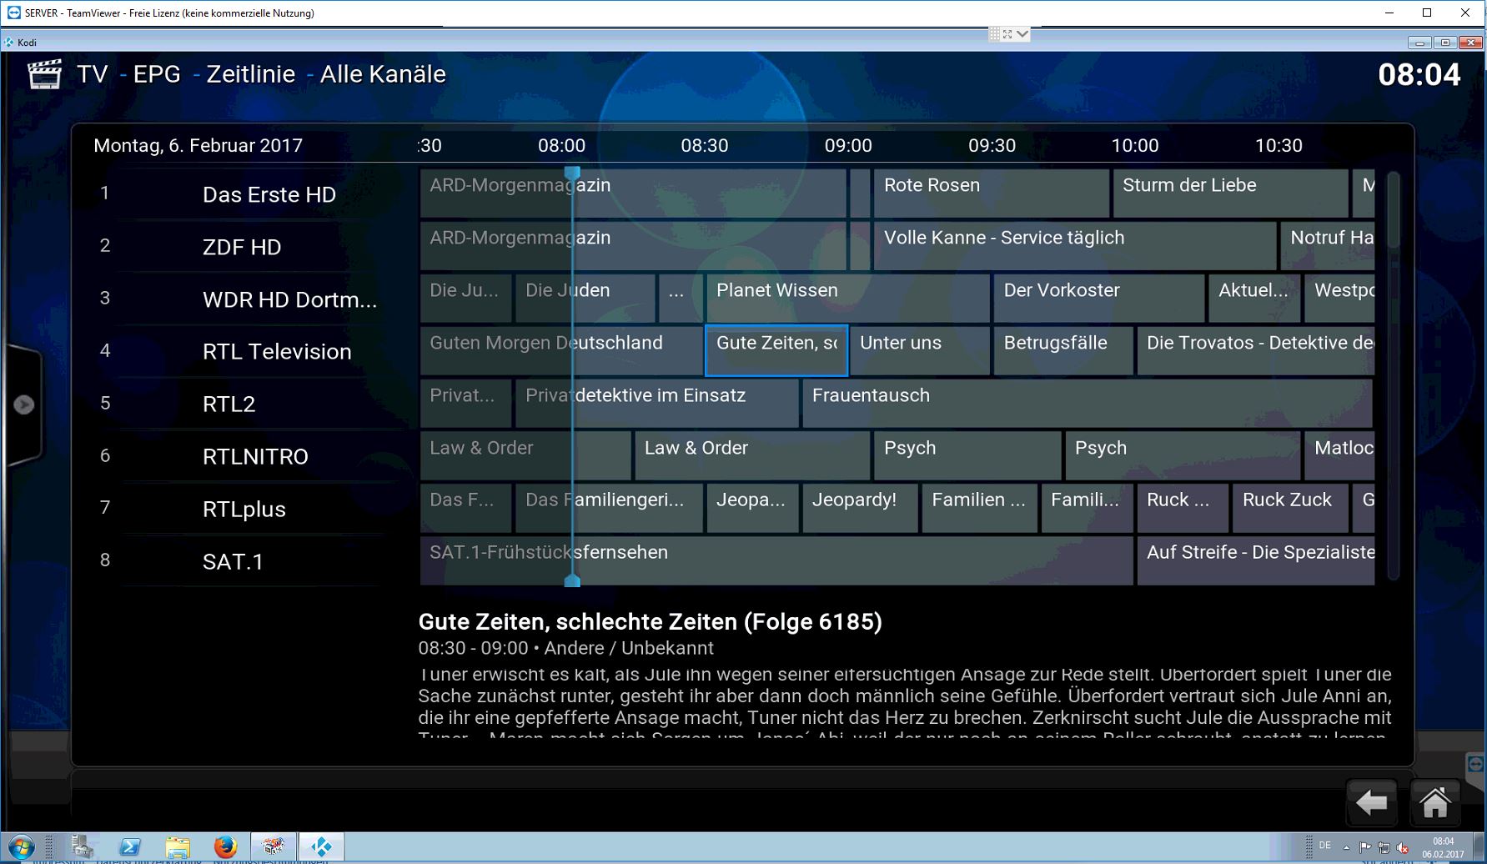Click the TeamViewer title bar icon
Screen dimensions: 1487x864
click(x=13, y=13)
